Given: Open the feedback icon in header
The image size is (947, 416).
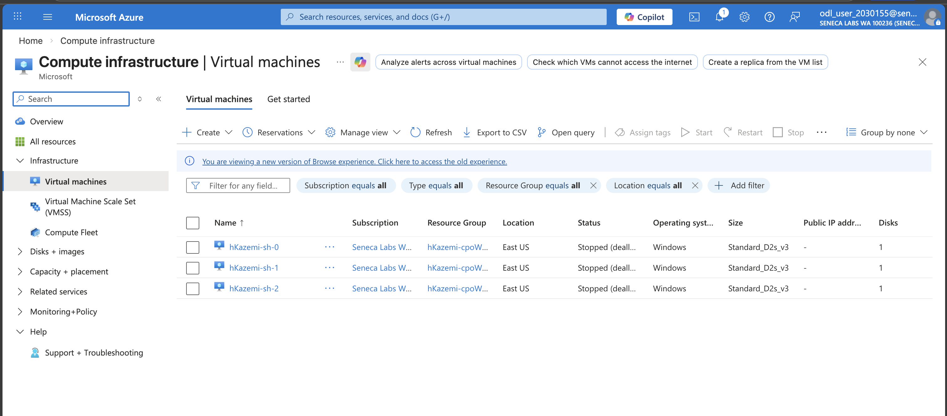Looking at the screenshot, I should coord(794,17).
